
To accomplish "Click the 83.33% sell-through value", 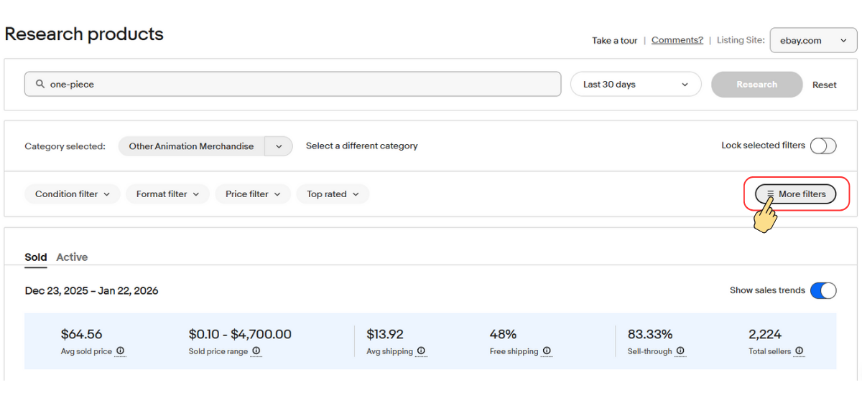I will [650, 334].
